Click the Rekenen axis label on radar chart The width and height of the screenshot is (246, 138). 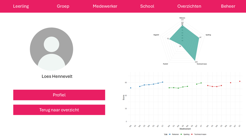(182, 18)
